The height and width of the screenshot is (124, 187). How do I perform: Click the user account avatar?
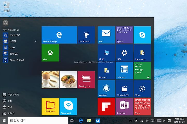point(5,23)
